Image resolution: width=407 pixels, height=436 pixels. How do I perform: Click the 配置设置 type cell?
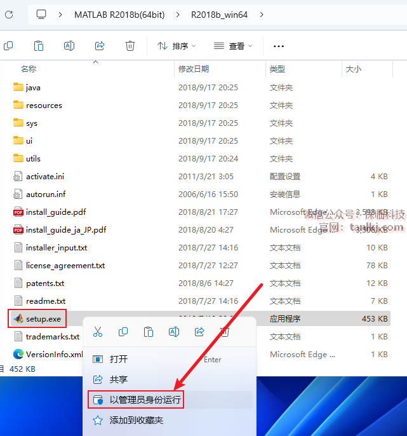[285, 177]
